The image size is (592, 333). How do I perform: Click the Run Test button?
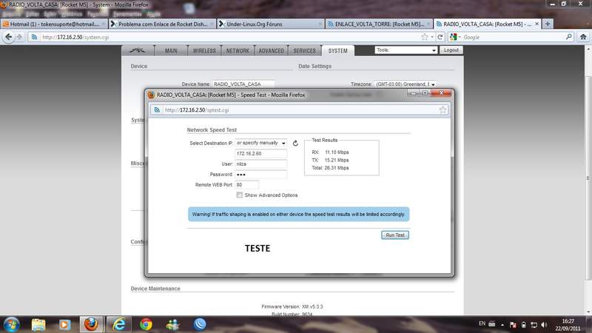click(395, 235)
